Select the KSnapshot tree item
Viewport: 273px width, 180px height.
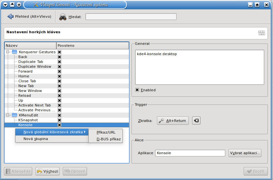tap(28, 120)
